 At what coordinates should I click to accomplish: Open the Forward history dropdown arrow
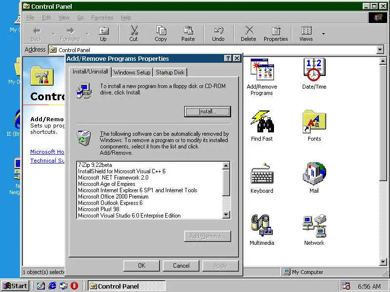87,34
